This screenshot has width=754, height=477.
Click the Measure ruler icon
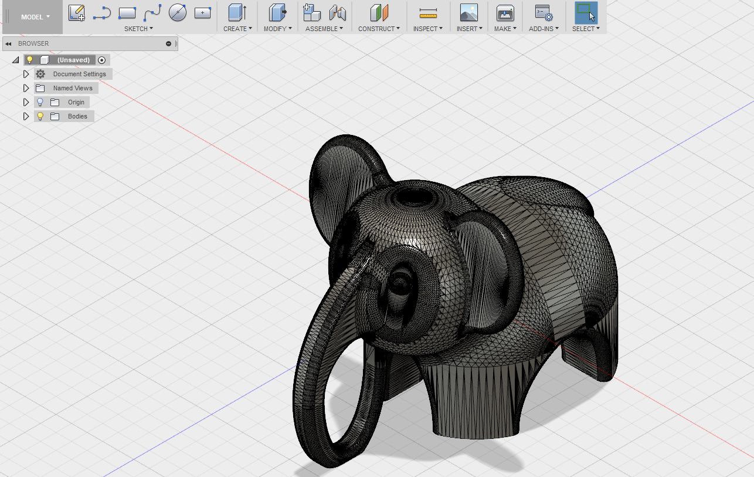tap(429, 13)
